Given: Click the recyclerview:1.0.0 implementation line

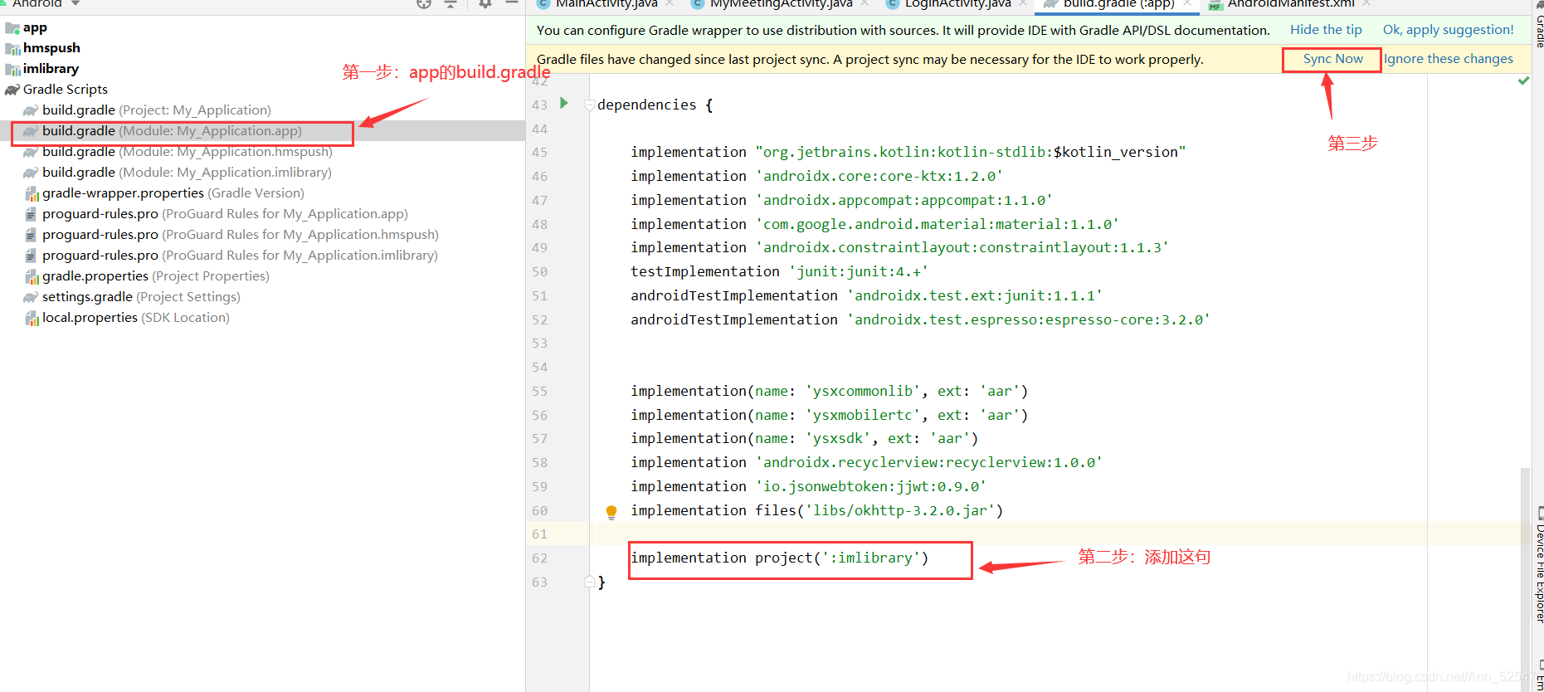Looking at the screenshot, I should pos(866,462).
